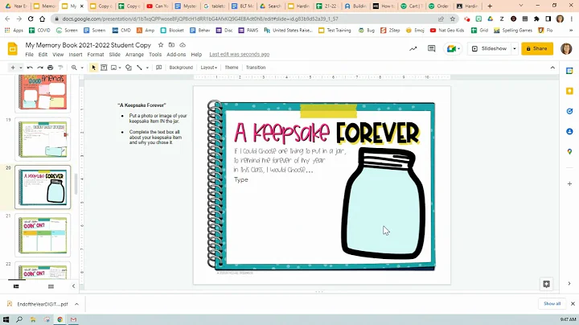Open 'Last edit was seconds ago' link

click(x=240, y=54)
